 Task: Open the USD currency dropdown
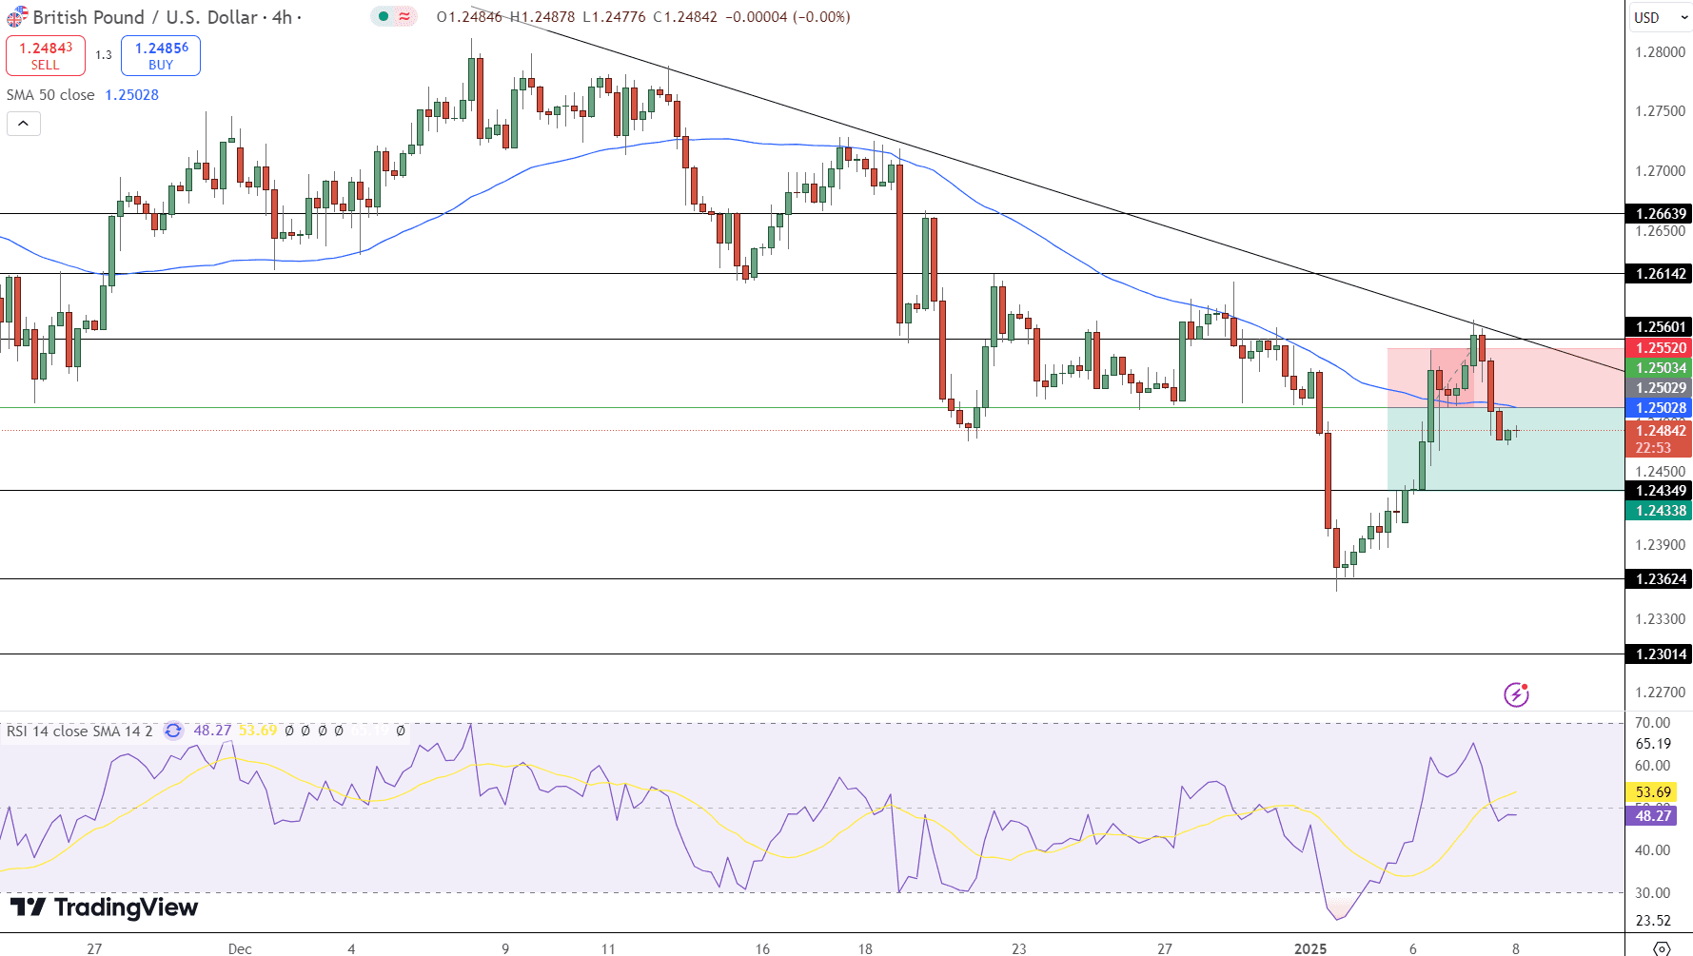tap(1661, 17)
